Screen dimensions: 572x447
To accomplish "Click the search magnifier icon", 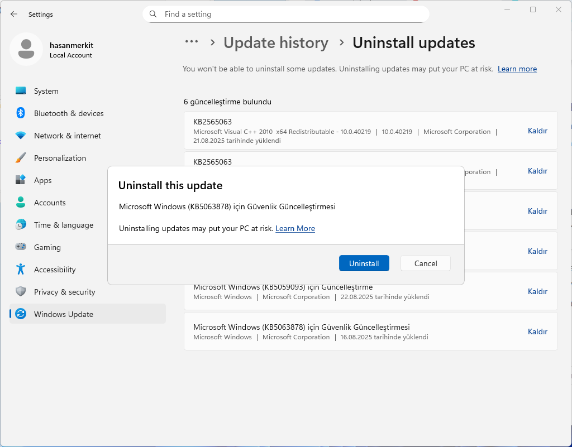I will 153,14.
